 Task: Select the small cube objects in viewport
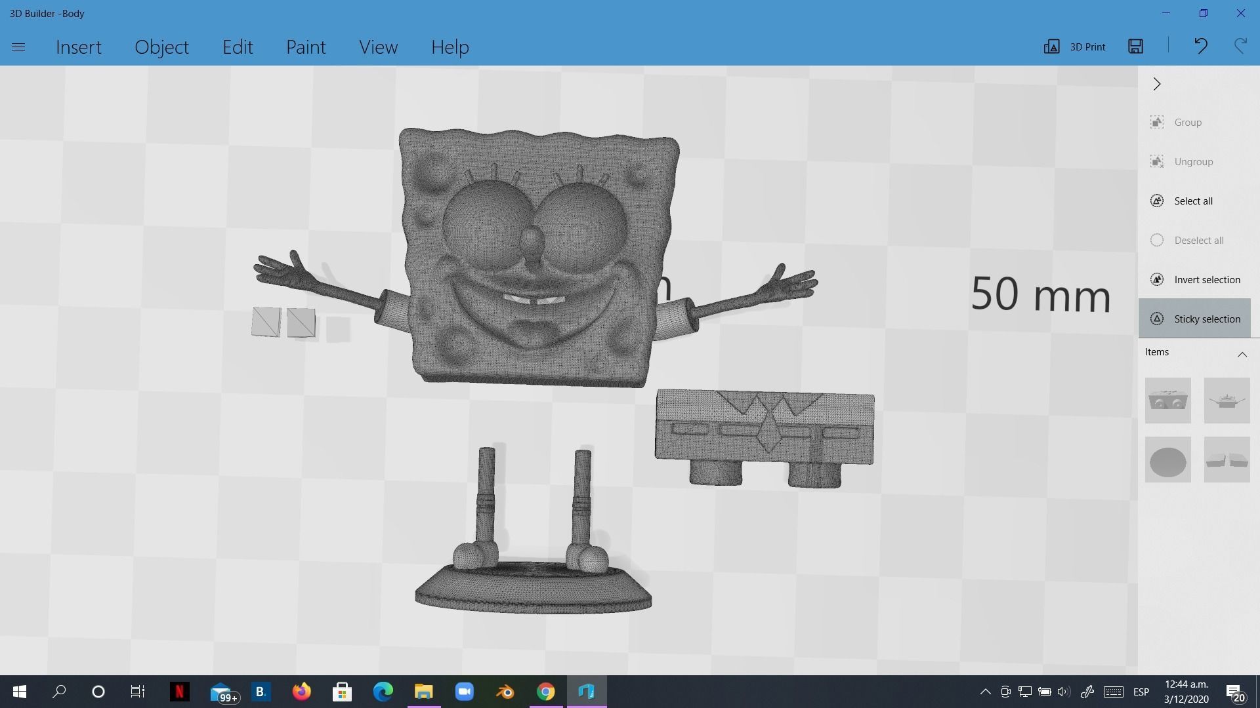283,323
